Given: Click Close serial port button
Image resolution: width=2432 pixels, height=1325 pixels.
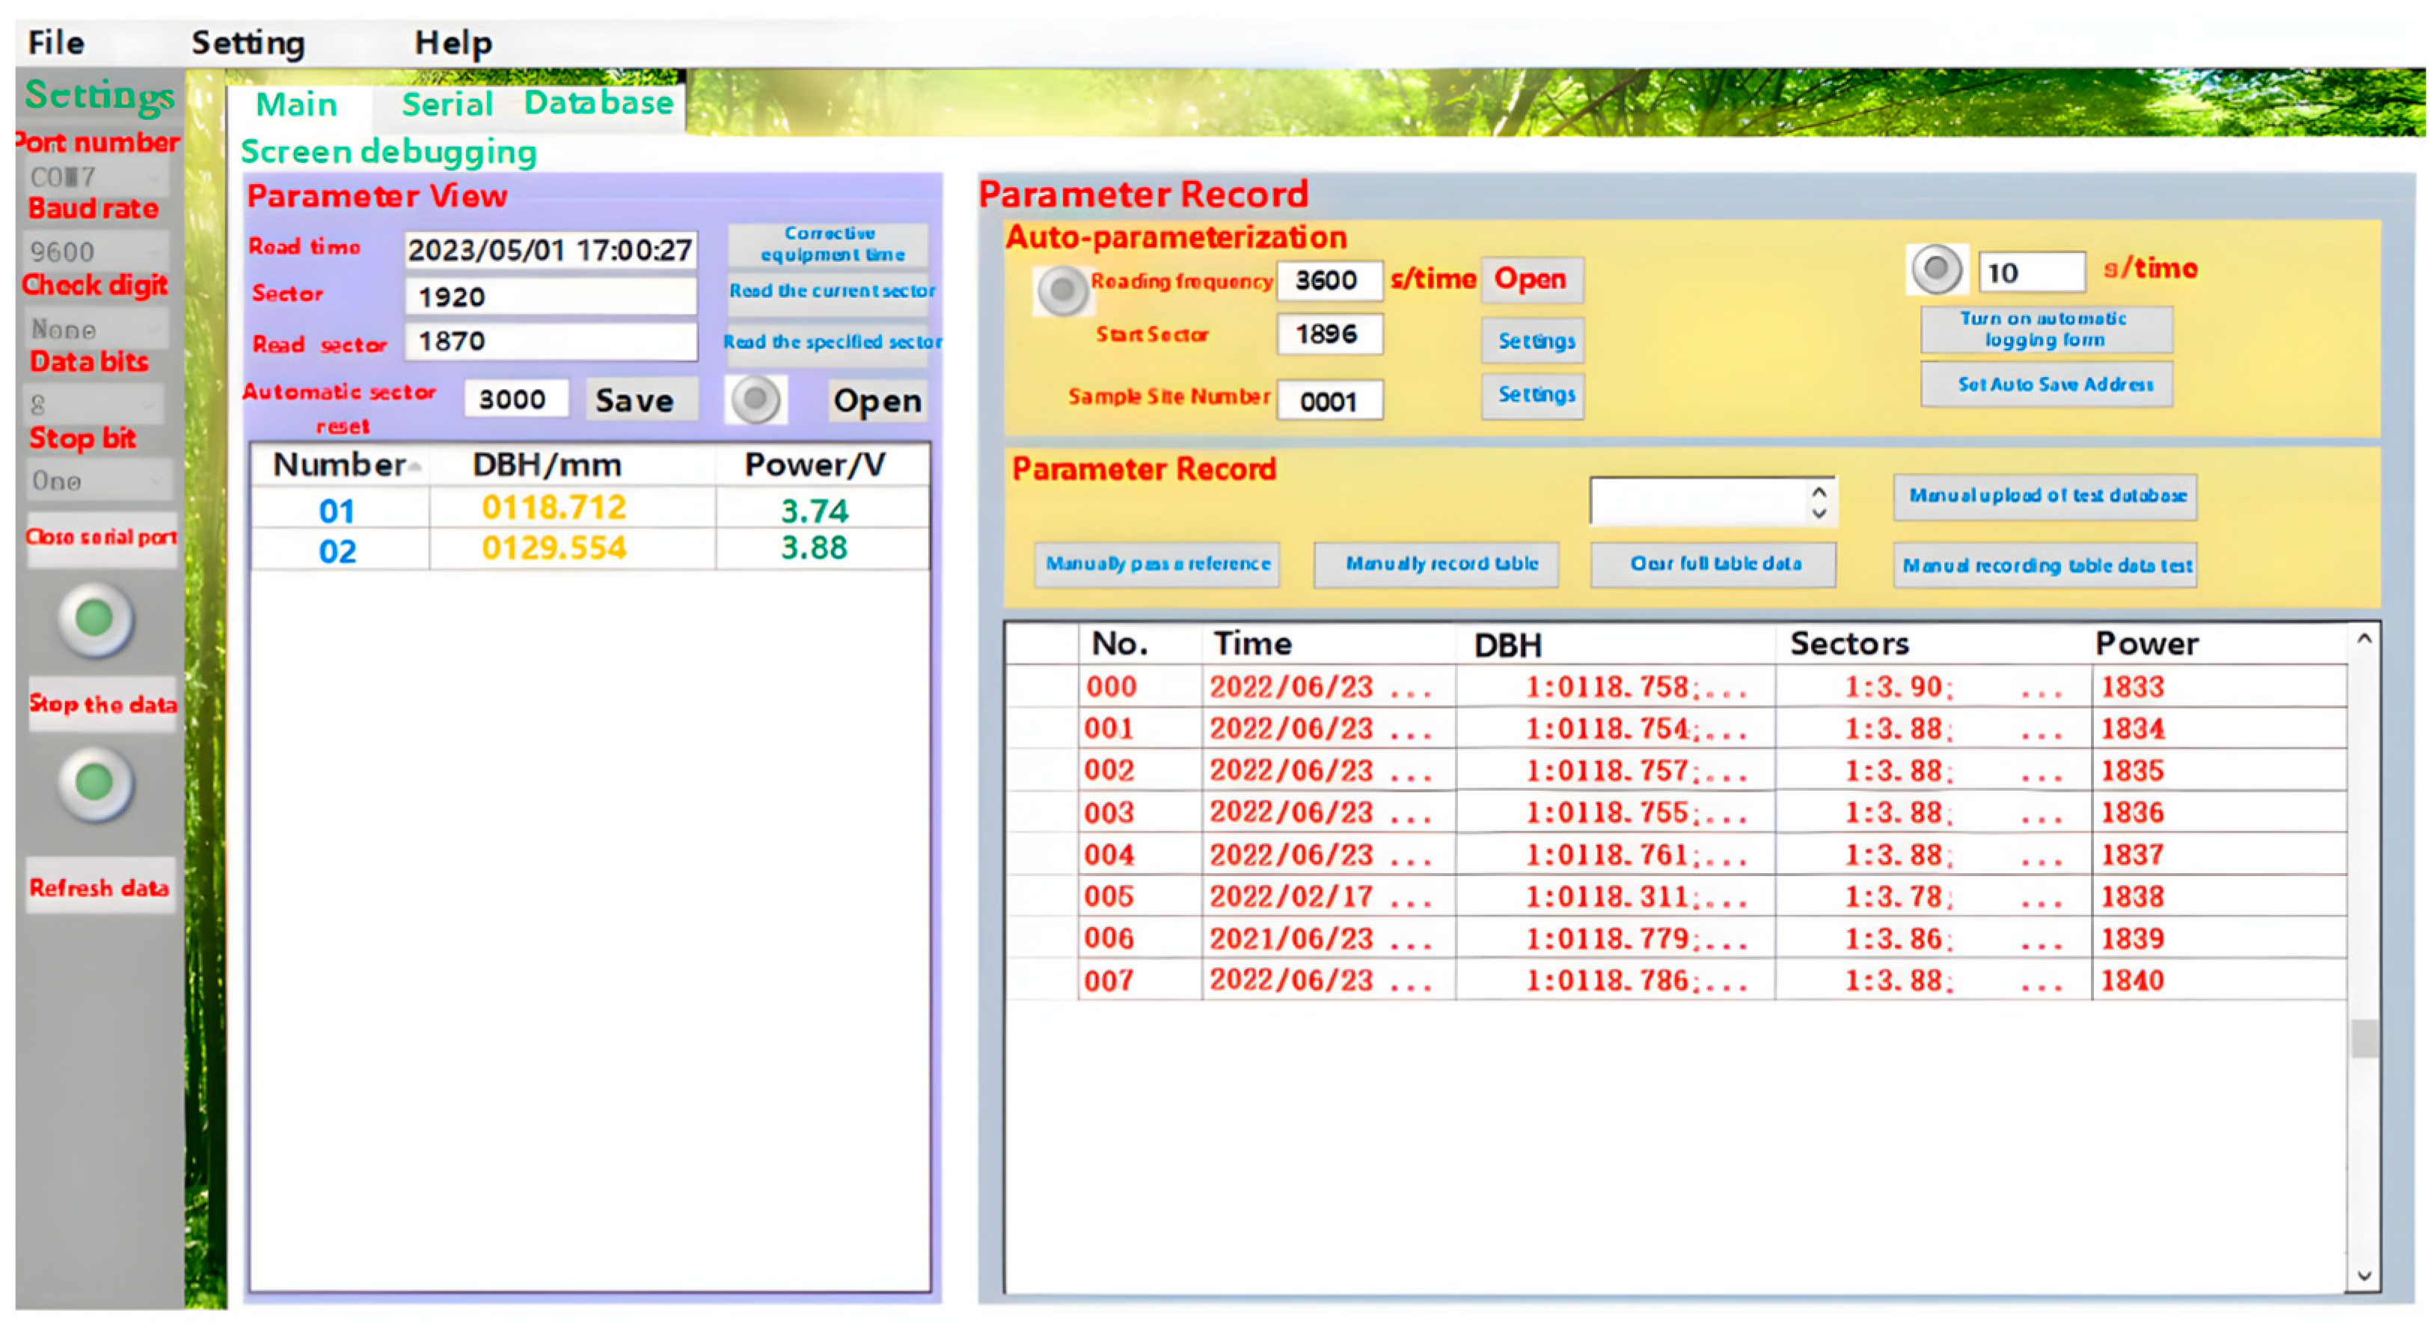Looking at the screenshot, I should click(101, 537).
